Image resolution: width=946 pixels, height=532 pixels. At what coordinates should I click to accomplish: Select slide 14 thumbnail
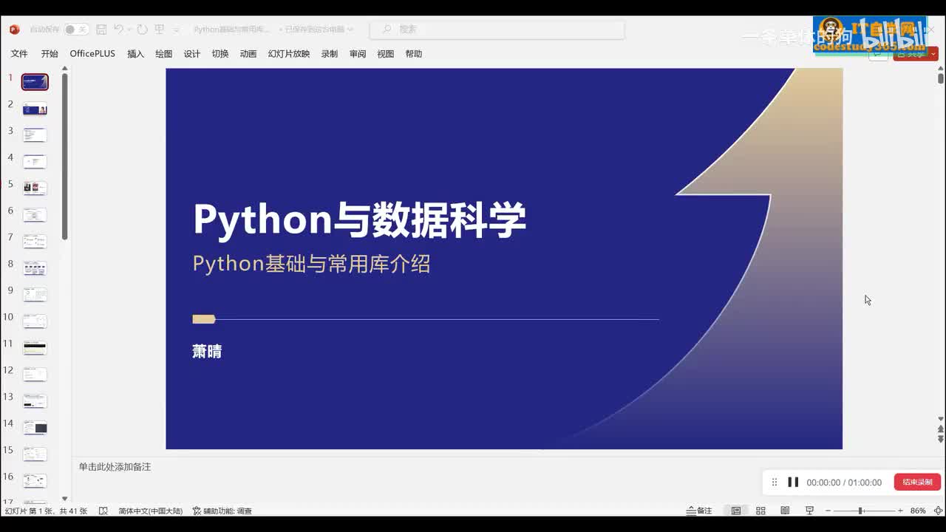pos(35,428)
